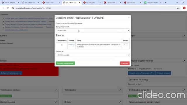Open the third document link in Документы
This screenshot has width=187, height=105.
pos(28,24)
